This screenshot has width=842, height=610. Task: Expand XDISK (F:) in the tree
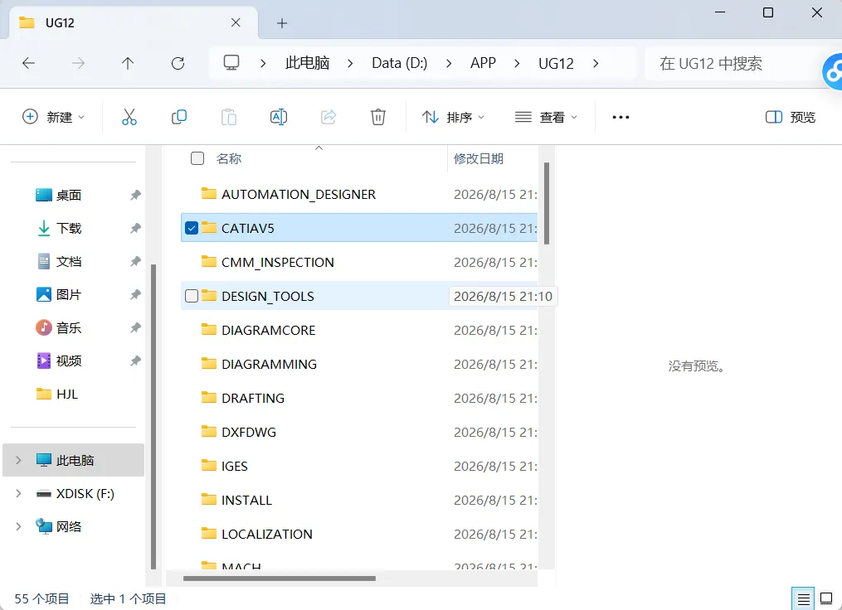click(x=18, y=494)
